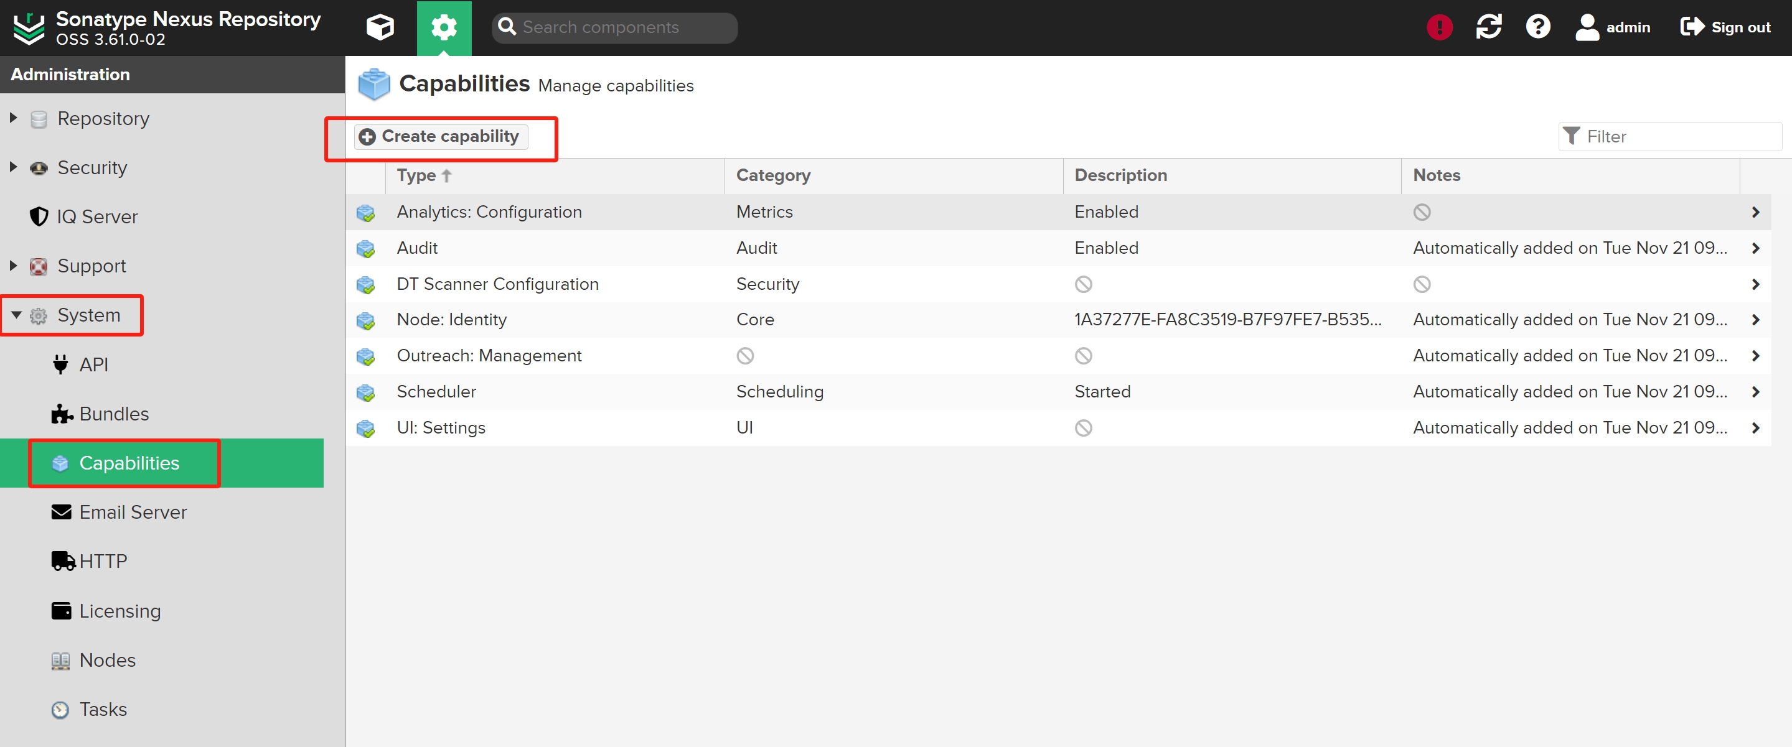The image size is (1792, 747).
Task: Sort by the Type column header
Action: [x=416, y=175]
